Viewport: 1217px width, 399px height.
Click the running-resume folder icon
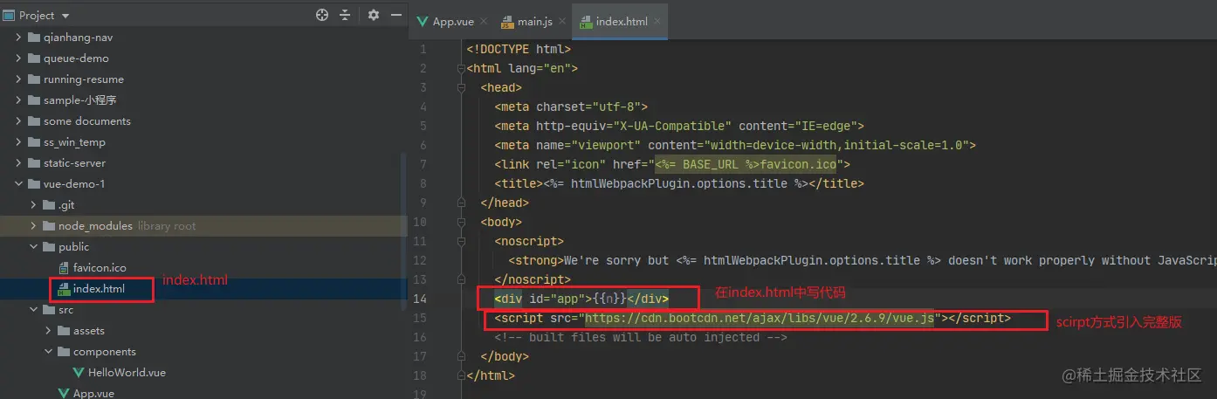coord(34,79)
